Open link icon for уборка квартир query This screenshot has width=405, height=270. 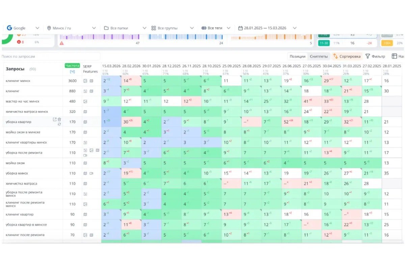pos(55,119)
